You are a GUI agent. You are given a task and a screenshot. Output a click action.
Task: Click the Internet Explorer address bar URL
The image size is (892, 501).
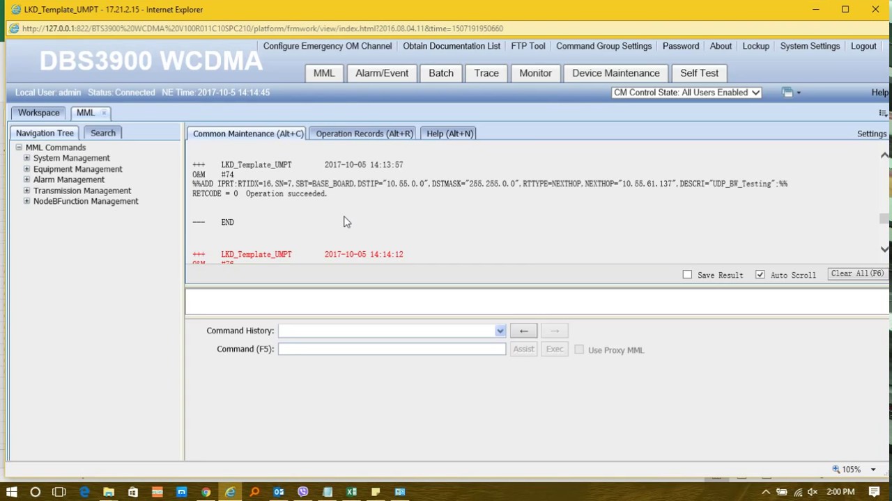[x=263, y=29]
